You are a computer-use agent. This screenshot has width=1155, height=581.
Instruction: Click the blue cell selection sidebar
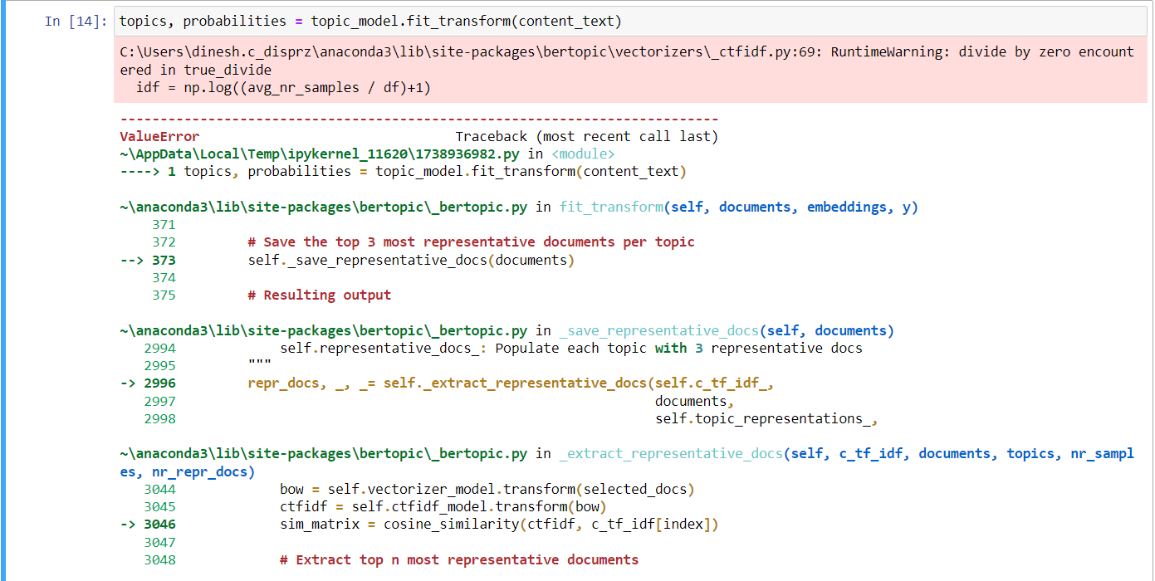(6, 290)
